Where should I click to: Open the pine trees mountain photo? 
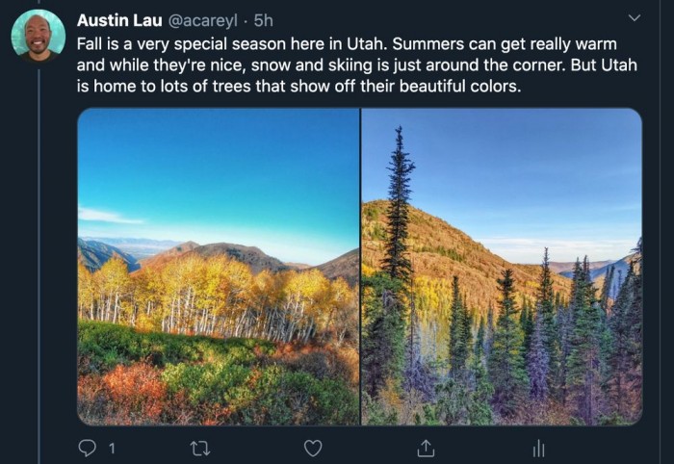(502, 267)
